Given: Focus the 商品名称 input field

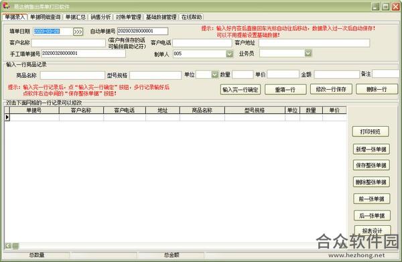Looking at the screenshot, I should 72,75.
